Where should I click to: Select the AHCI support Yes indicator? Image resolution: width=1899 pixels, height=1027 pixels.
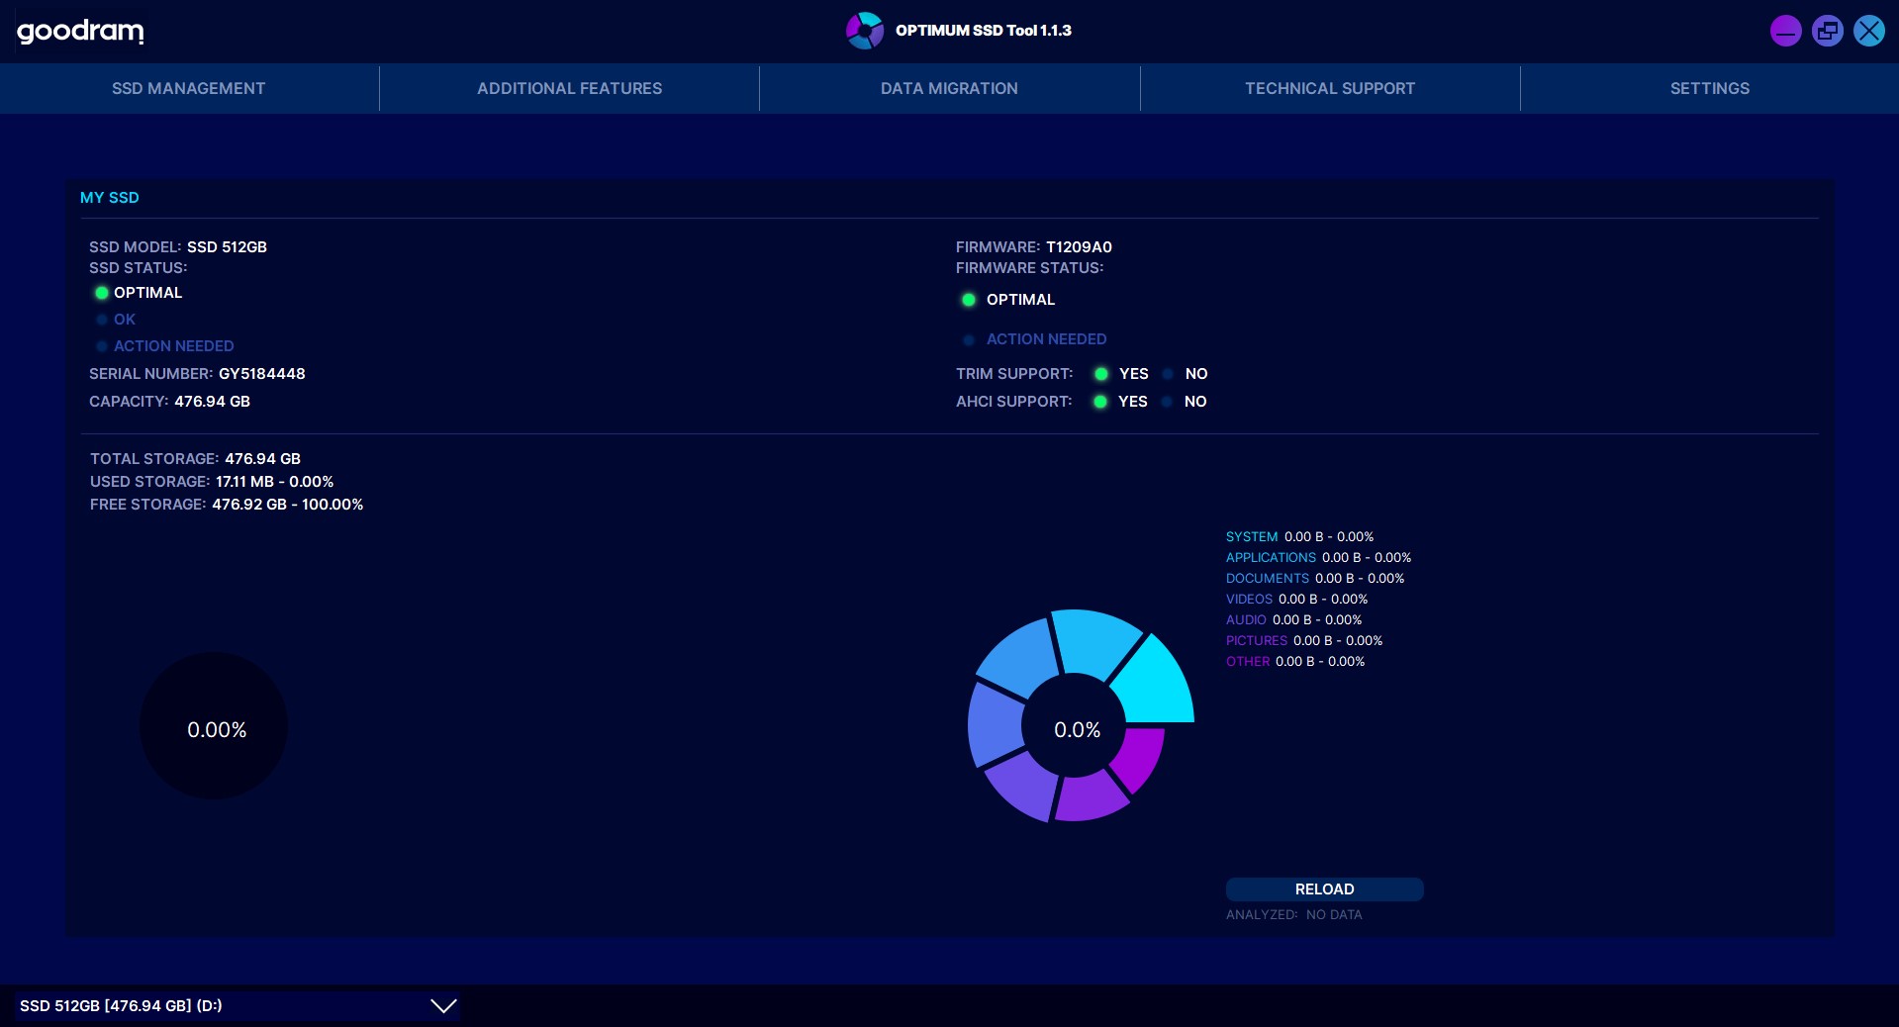pyautogui.click(x=1099, y=402)
